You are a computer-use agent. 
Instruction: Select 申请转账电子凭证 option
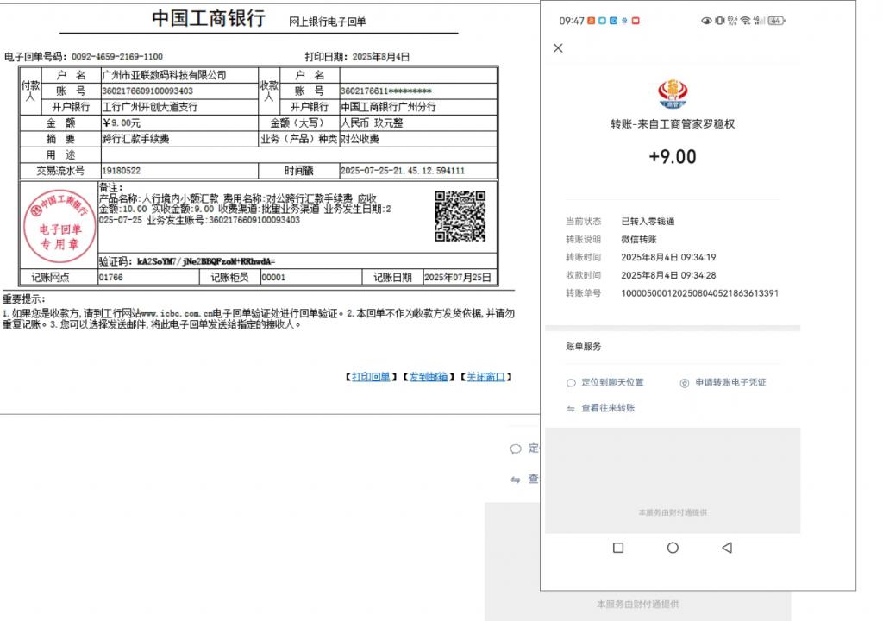tap(730, 383)
